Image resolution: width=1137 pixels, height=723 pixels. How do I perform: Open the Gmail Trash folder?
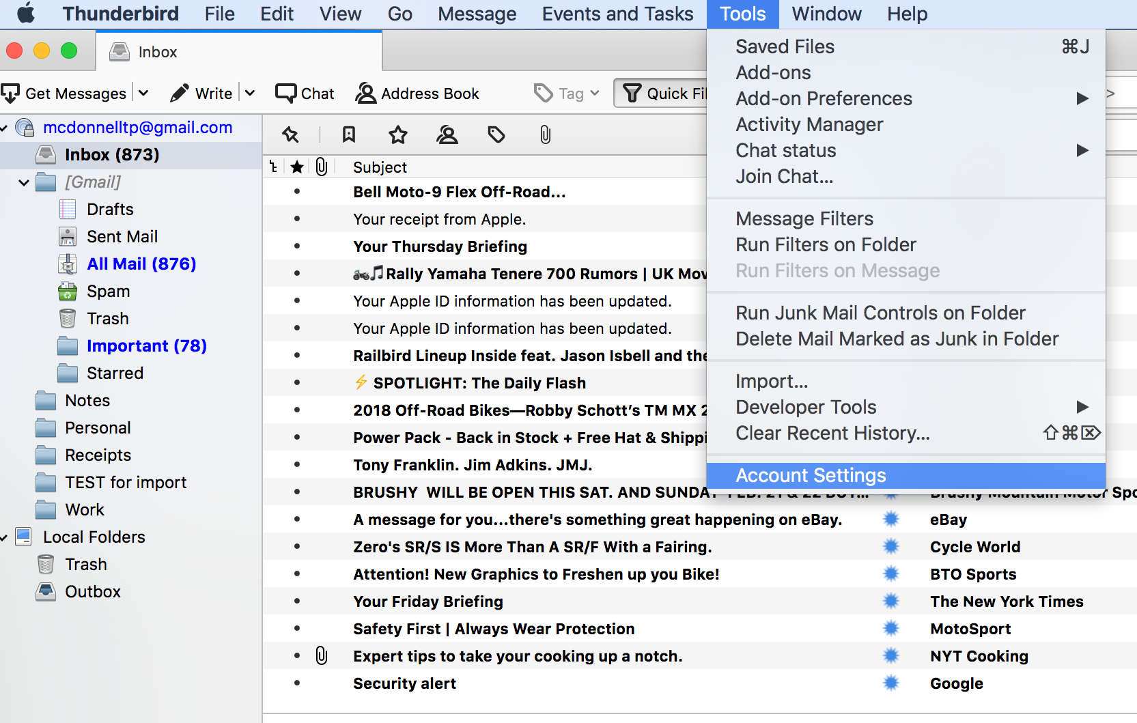(108, 319)
